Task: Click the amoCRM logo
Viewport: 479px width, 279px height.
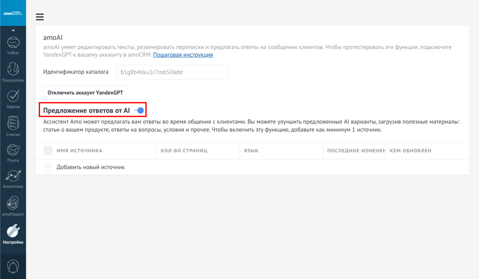Action: [x=13, y=13]
